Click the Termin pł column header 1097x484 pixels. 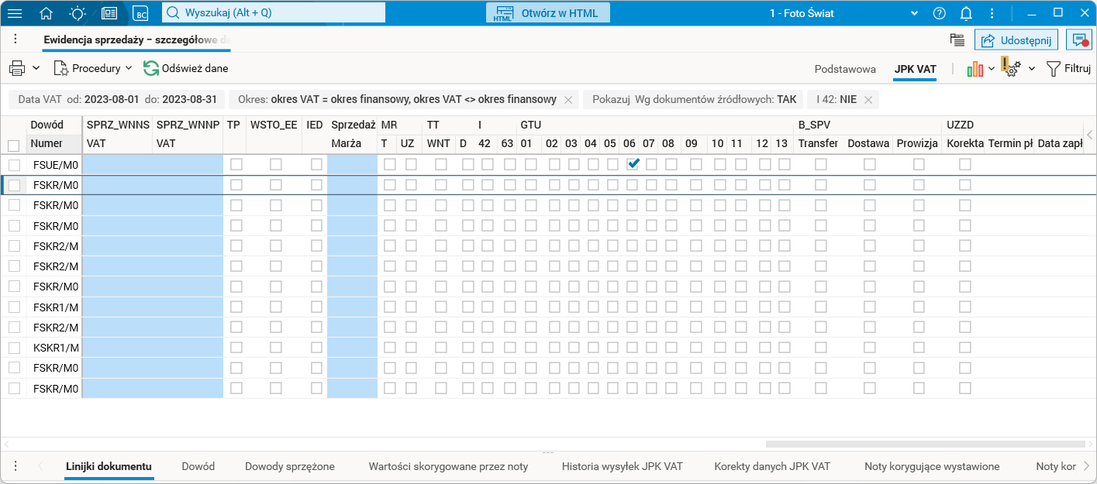pos(1010,143)
